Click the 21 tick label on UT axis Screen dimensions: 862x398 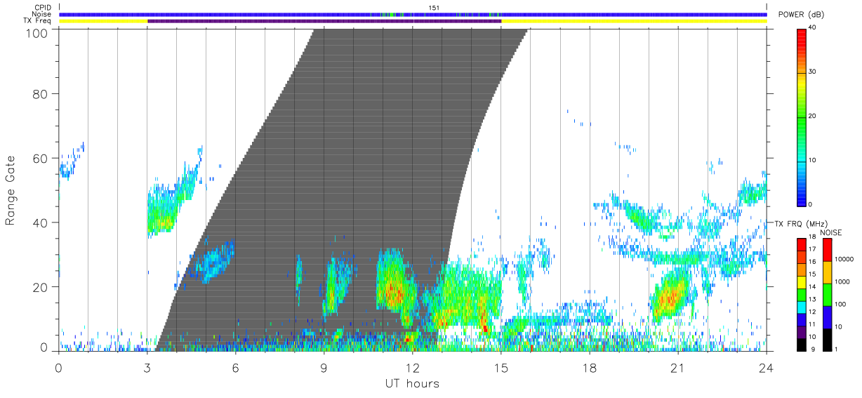tap(677, 367)
